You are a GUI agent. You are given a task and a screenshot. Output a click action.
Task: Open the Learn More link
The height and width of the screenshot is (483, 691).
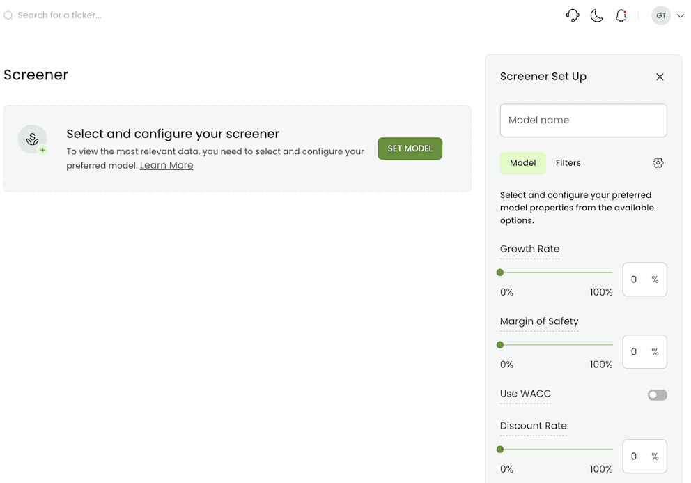[x=166, y=165]
